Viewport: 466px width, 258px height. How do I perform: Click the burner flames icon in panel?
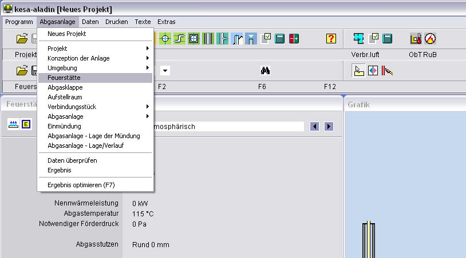(14, 124)
